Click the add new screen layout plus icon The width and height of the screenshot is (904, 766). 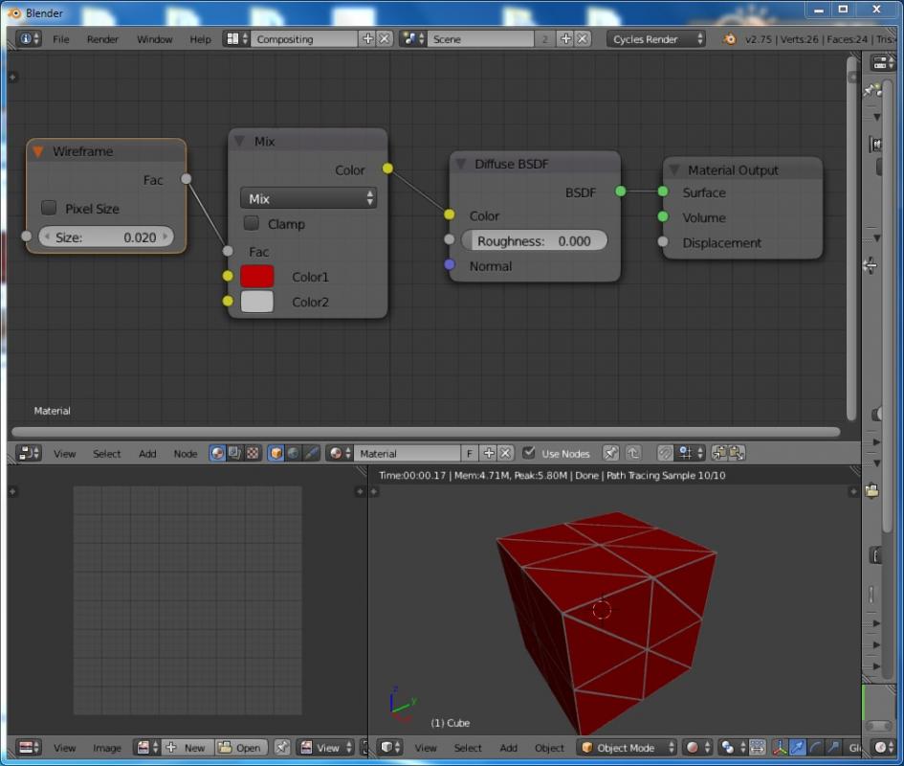368,39
